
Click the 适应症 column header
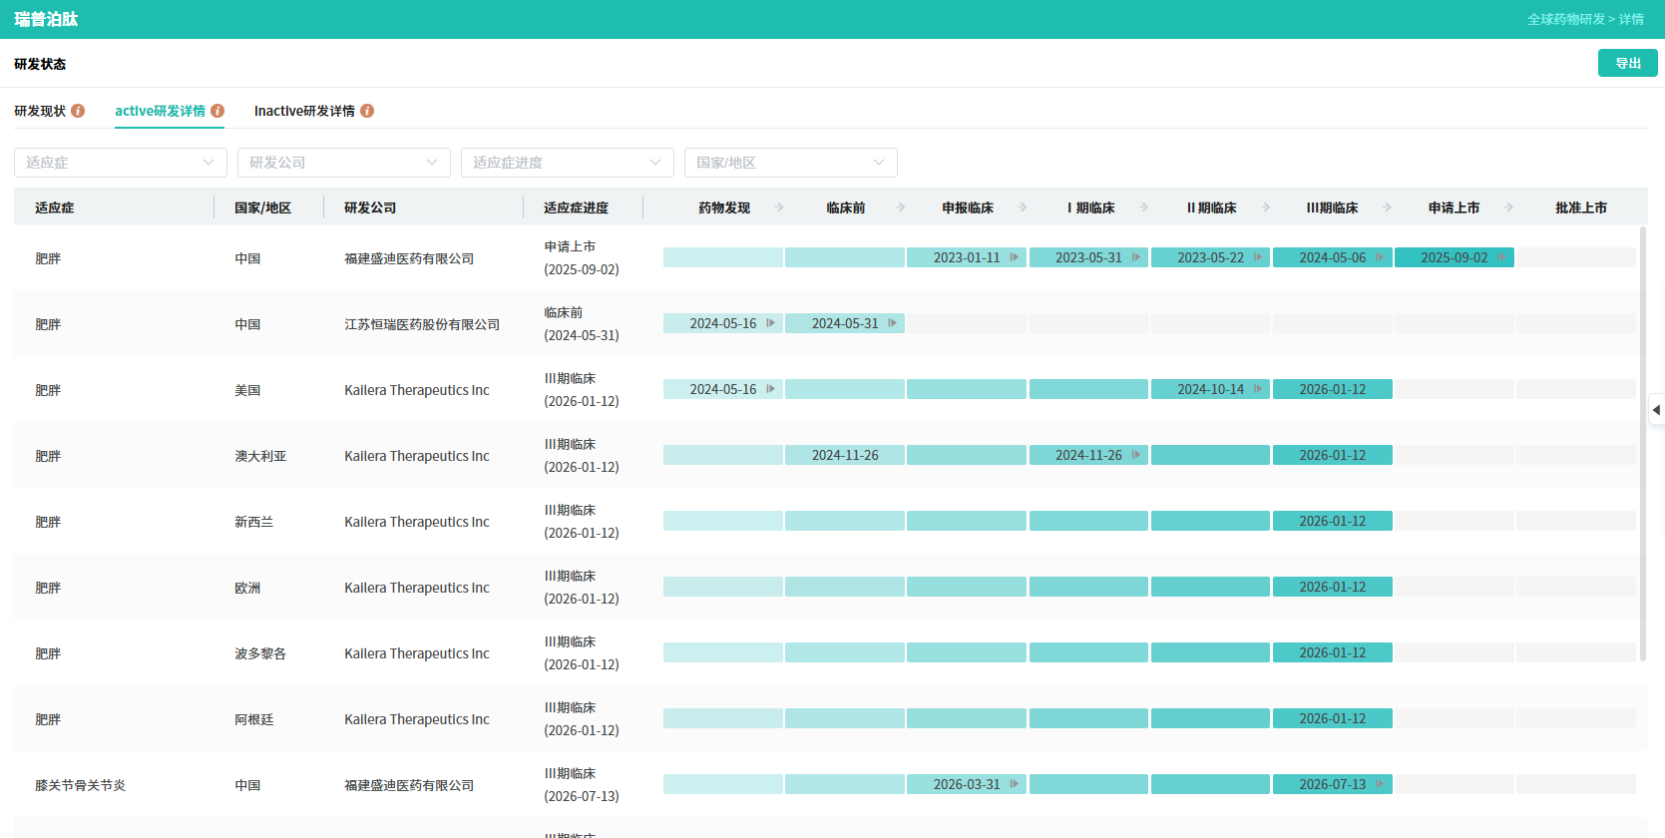tap(55, 208)
